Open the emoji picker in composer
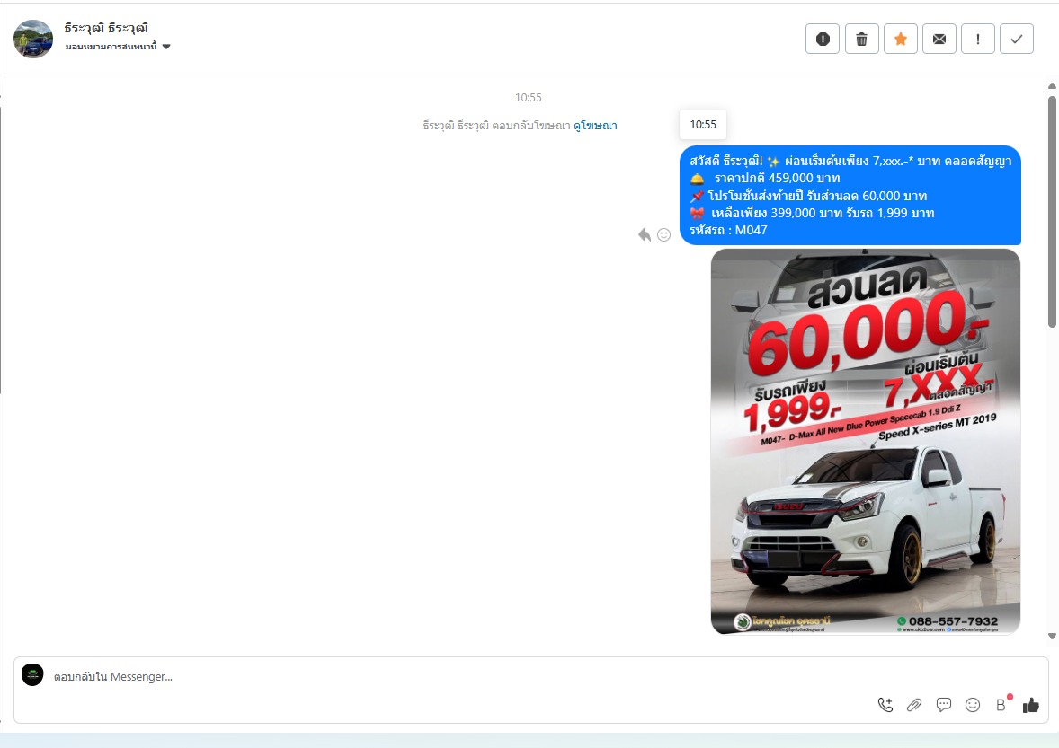This screenshot has width=1059, height=748. 973,705
